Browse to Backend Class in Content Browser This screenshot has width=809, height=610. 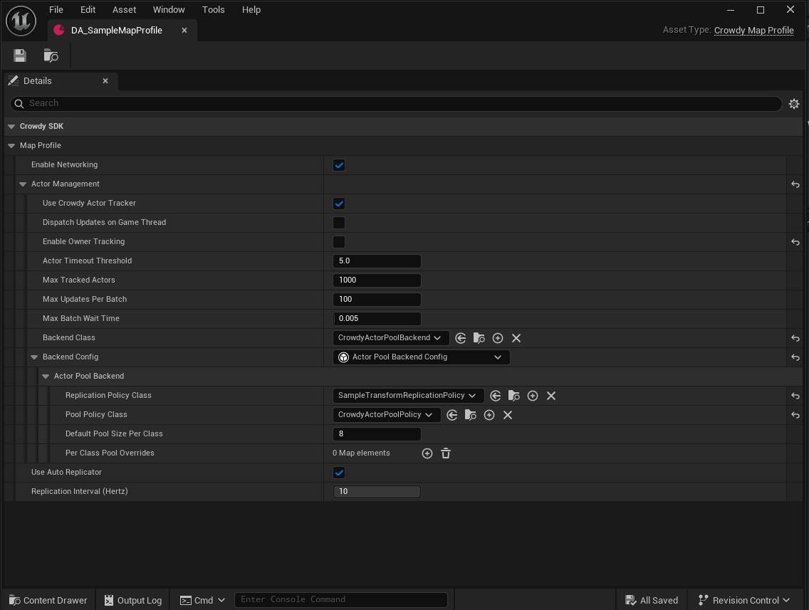tap(479, 338)
